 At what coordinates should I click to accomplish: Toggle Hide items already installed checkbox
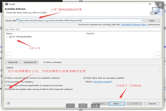84,78
